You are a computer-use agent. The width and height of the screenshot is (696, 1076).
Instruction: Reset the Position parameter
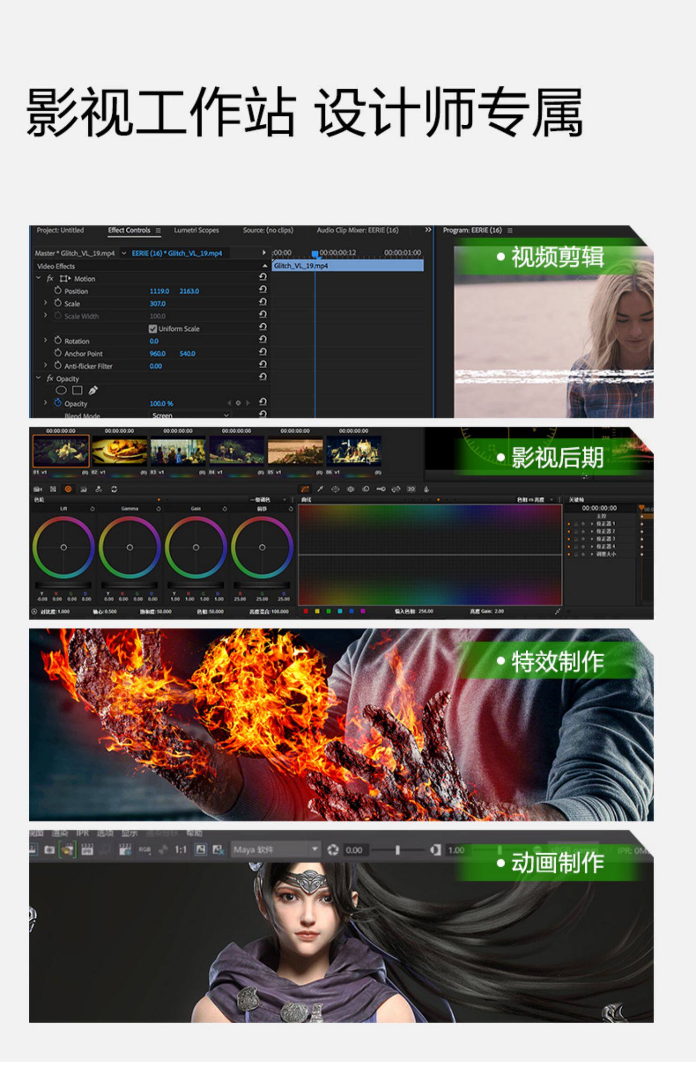(x=263, y=289)
